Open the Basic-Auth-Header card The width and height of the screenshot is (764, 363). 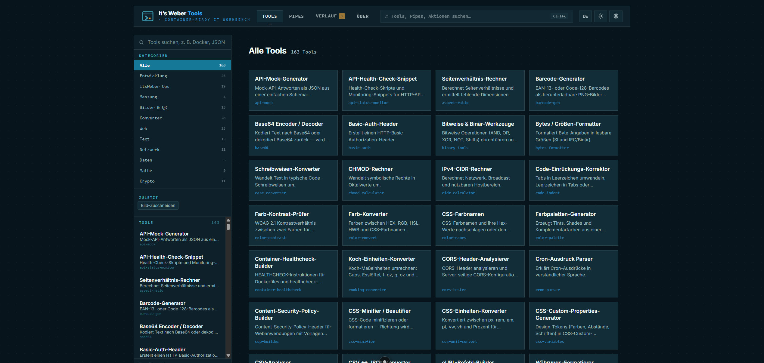tap(387, 135)
